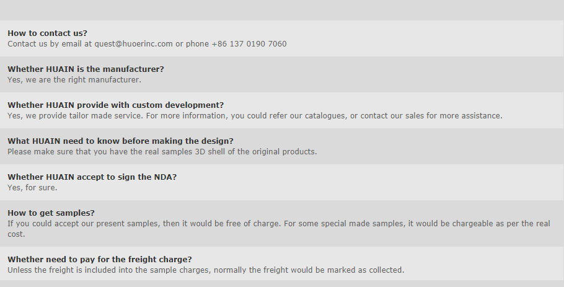Open the 'Whether HUAIN provide with custom development?' question
The height and width of the screenshot is (287, 564).
(x=115, y=105)
